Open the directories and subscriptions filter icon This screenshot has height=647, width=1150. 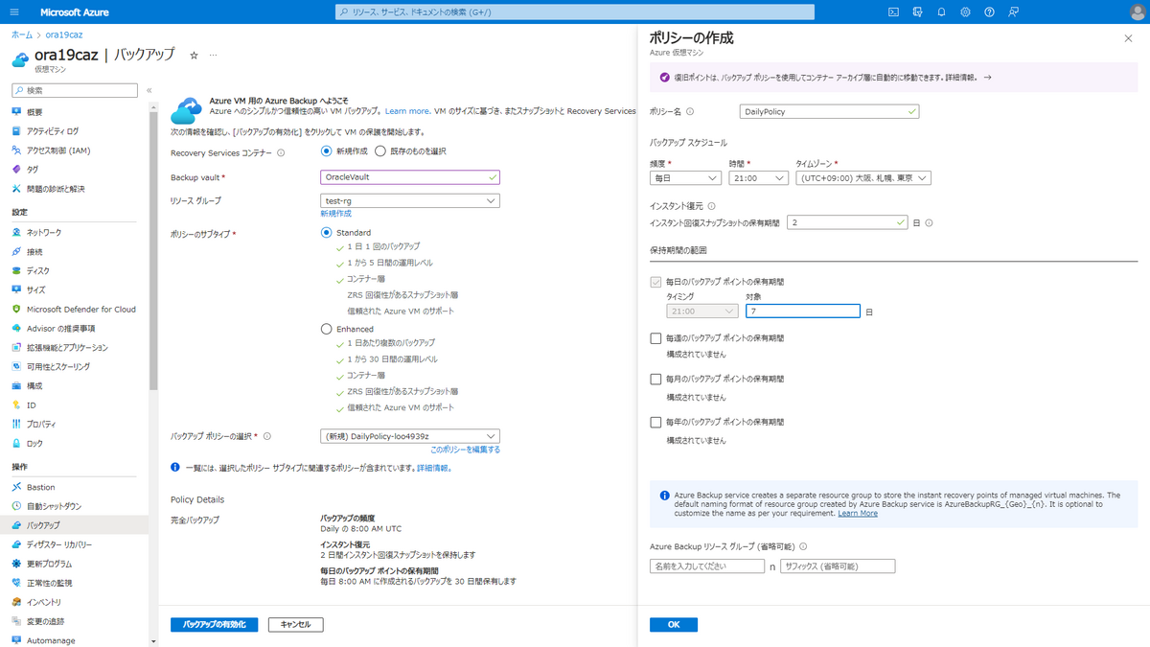(917, 12)
